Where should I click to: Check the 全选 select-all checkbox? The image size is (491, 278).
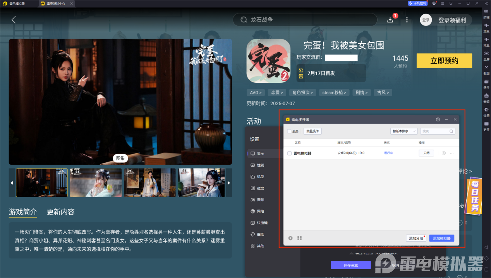tap(289, 131)
